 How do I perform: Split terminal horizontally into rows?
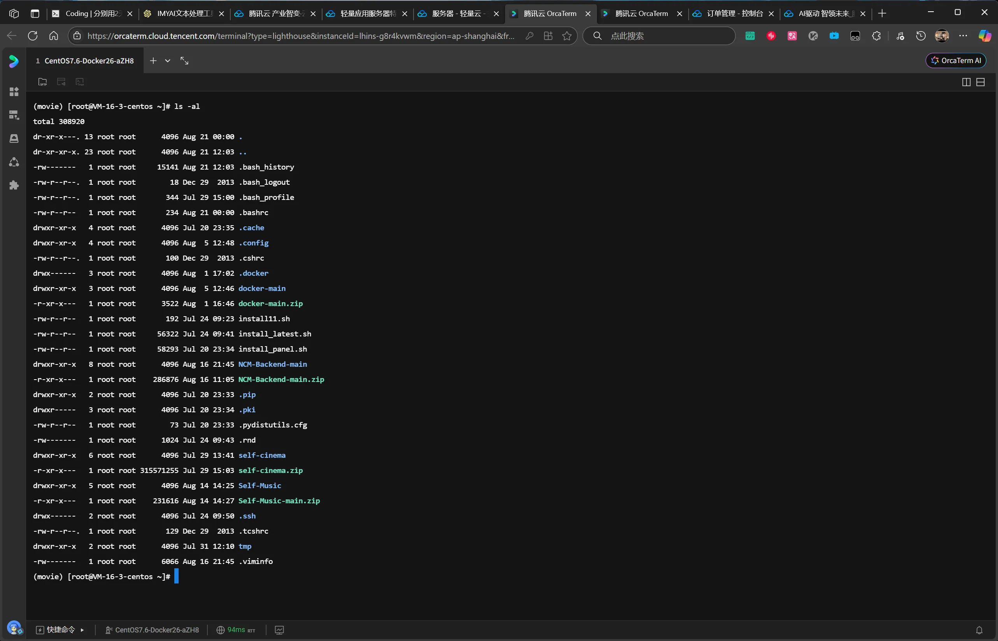point(980,82)
